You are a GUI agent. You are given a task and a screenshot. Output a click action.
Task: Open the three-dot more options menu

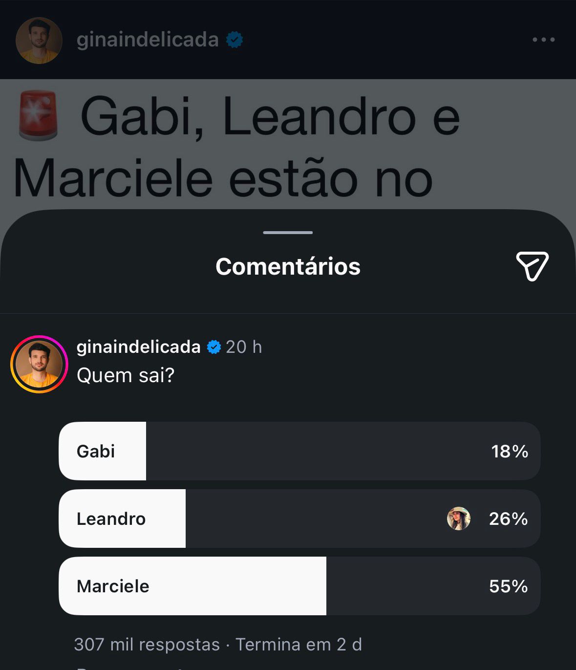(x=543, y=40)
